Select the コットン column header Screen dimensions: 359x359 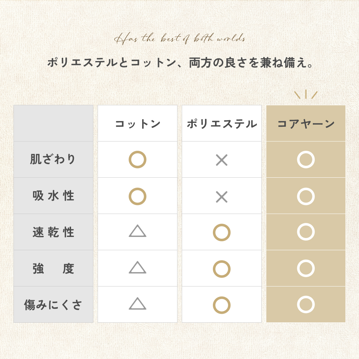tap(137, 124)
